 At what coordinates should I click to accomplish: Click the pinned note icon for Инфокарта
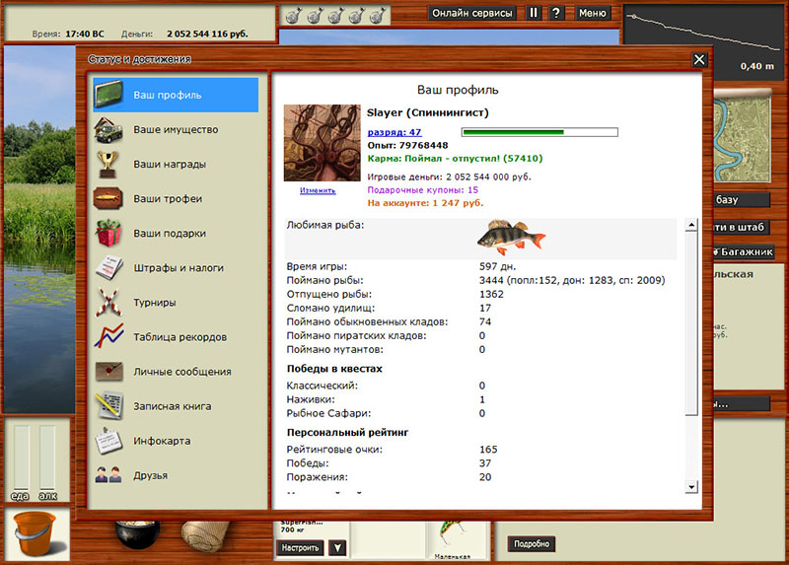click(x=108, y=440)
